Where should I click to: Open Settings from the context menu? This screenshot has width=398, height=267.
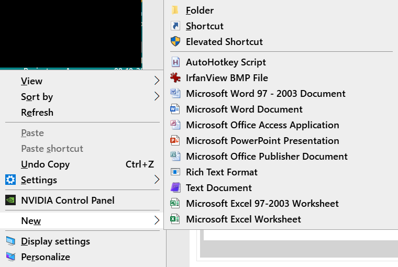click(x=83, y=180)
